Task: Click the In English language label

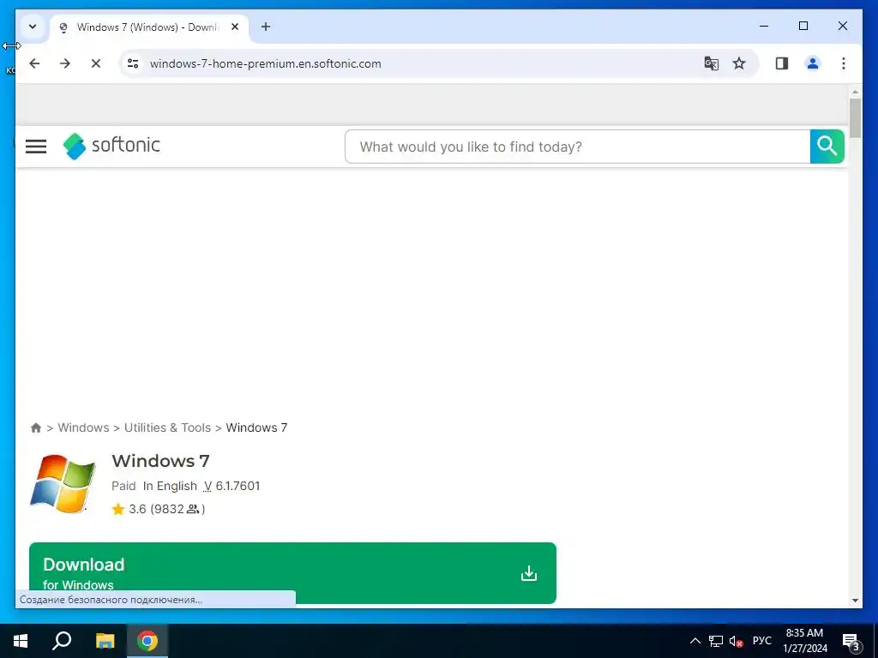Action: [x=170, y=486]
